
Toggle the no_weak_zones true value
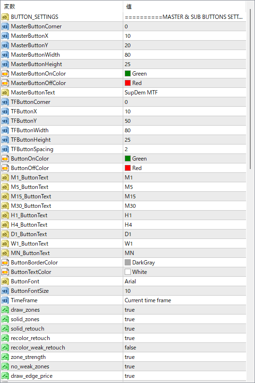click(185, 366)
